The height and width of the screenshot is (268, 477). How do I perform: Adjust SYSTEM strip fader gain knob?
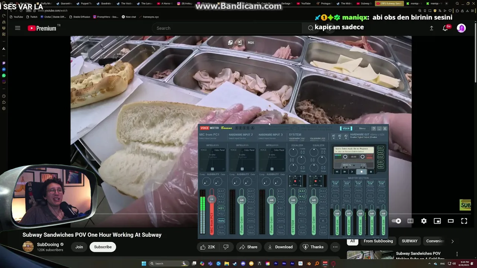pyautogui.click(x=293, y=200)
